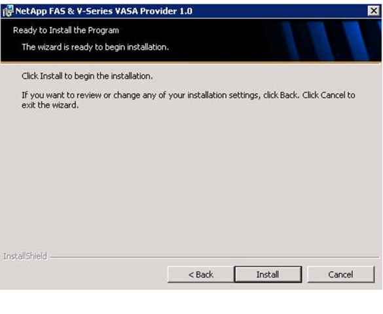Click the NetApp FAS & V-Series title text
The width and height of the screenshot is (383, 314).
pyautogui.click(x=104, y=11)
